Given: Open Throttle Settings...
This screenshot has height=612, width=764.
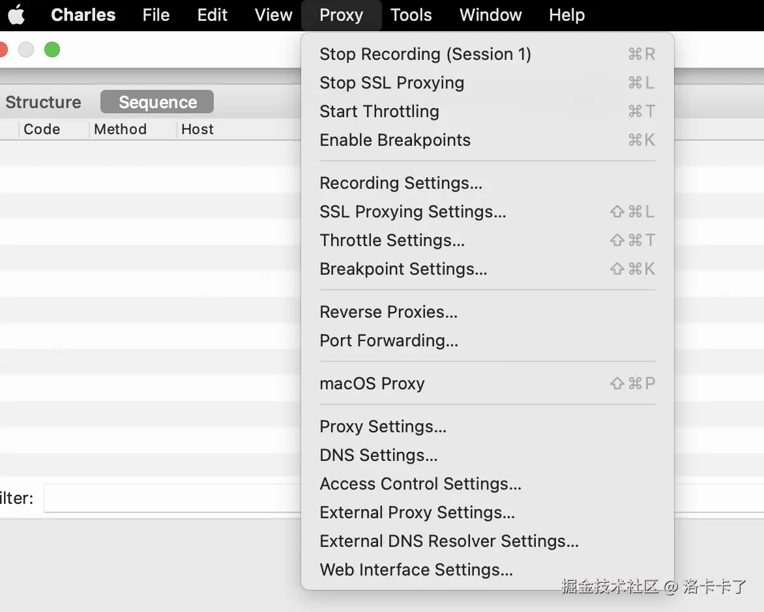Looking at the screenshot, I should (x=487, y=240).
